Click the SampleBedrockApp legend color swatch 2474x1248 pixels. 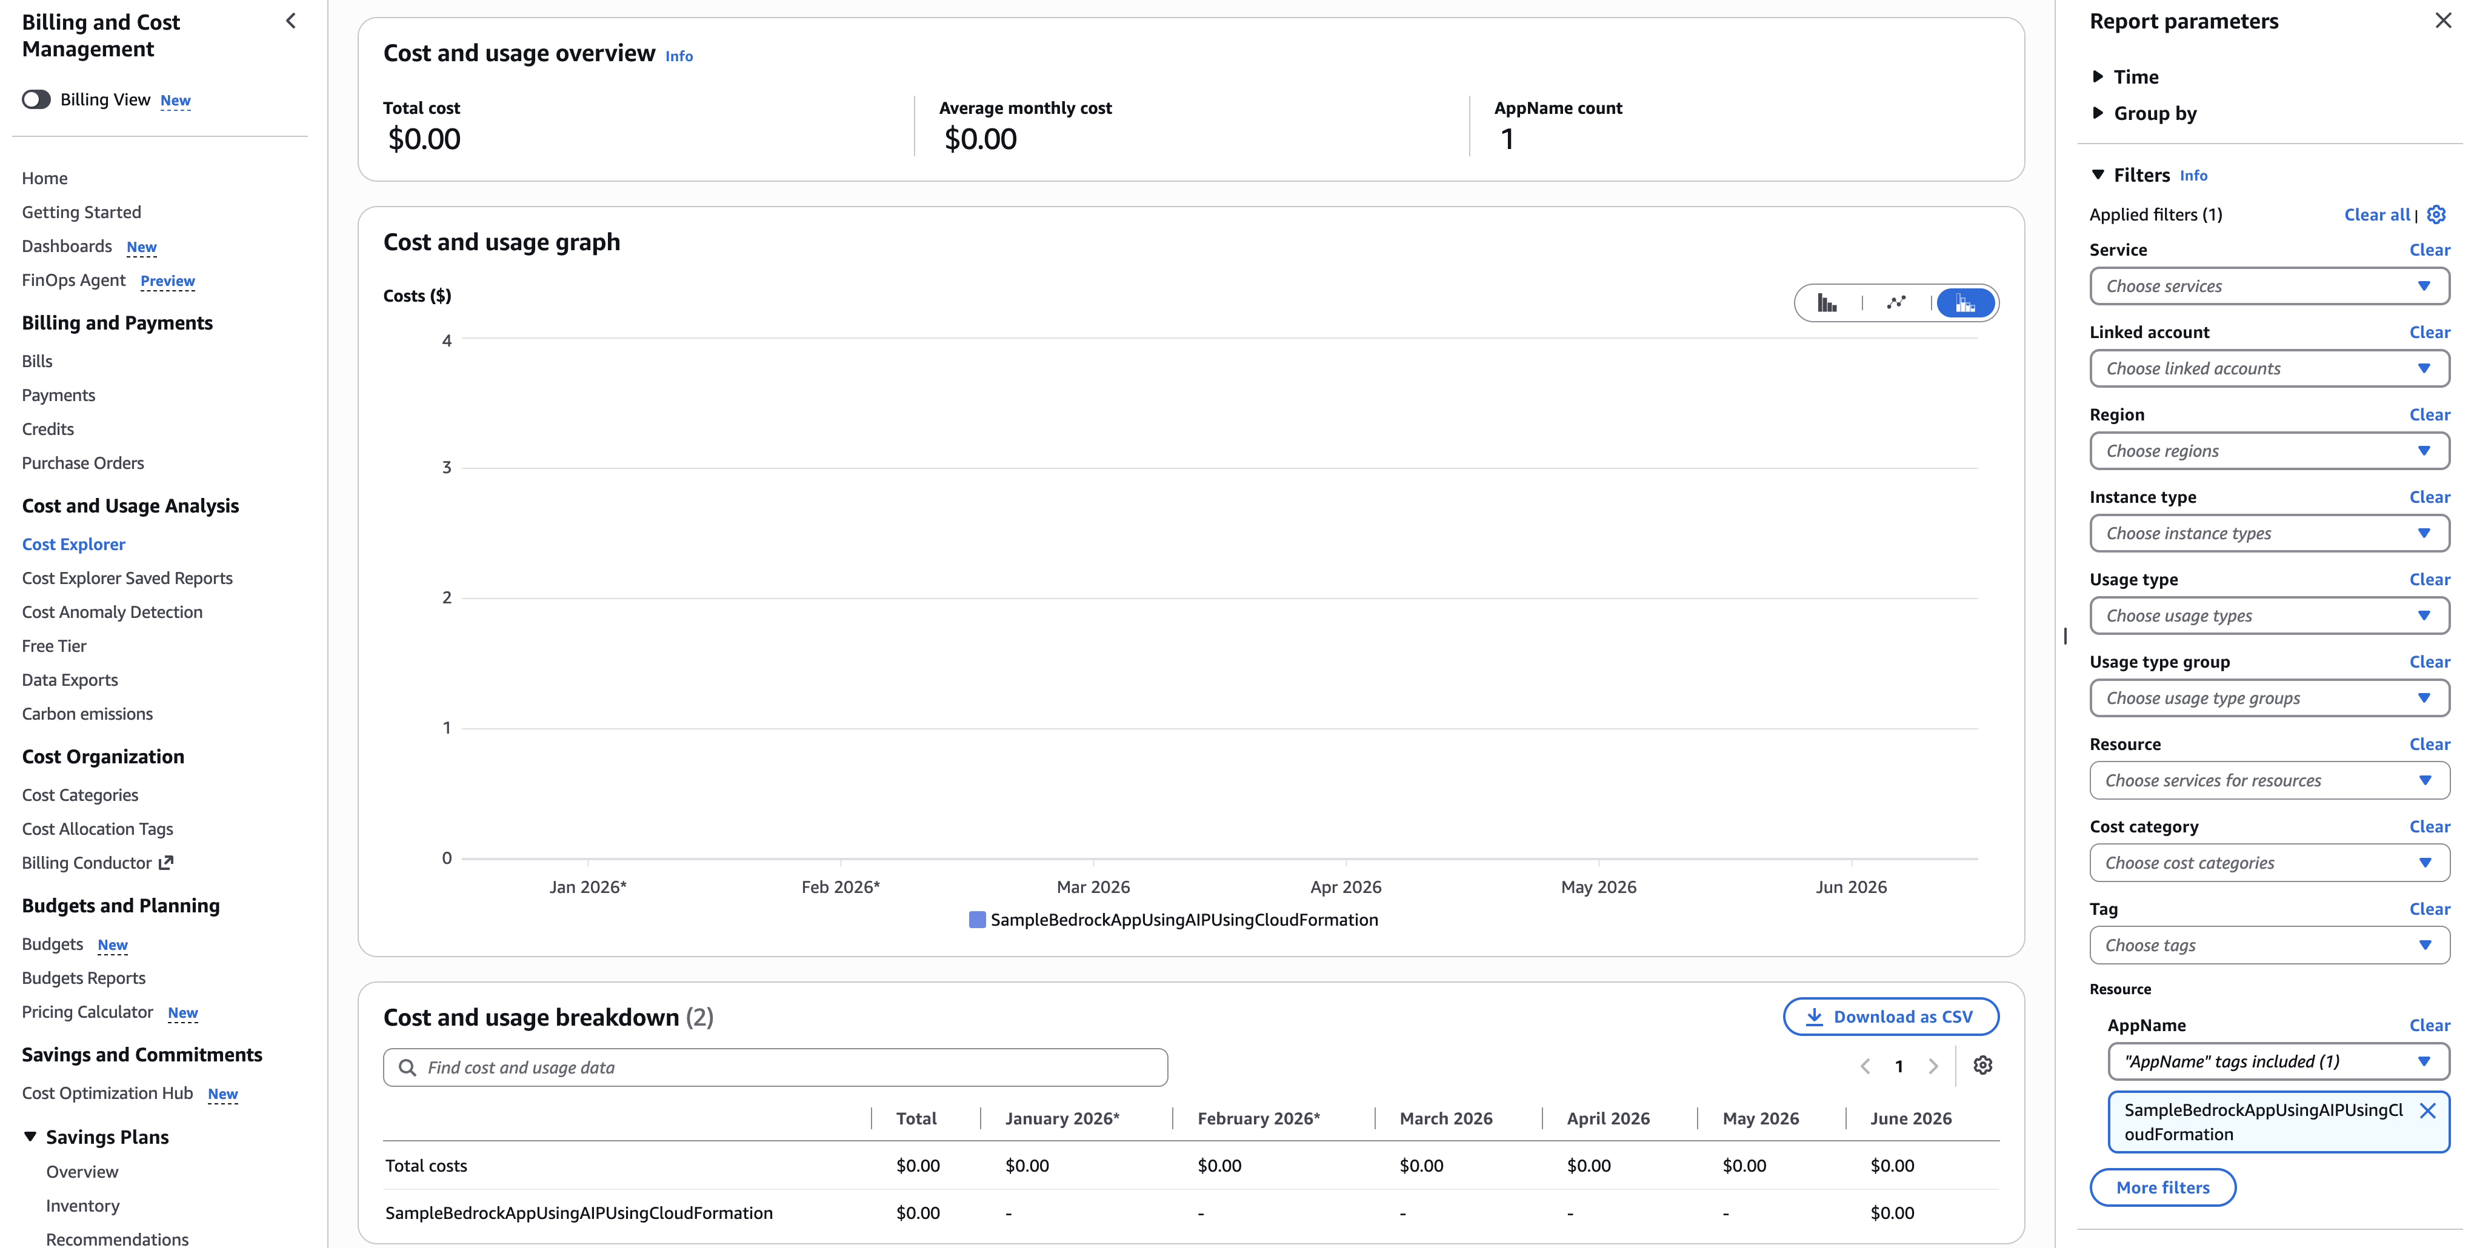click(x=977, y=920)
